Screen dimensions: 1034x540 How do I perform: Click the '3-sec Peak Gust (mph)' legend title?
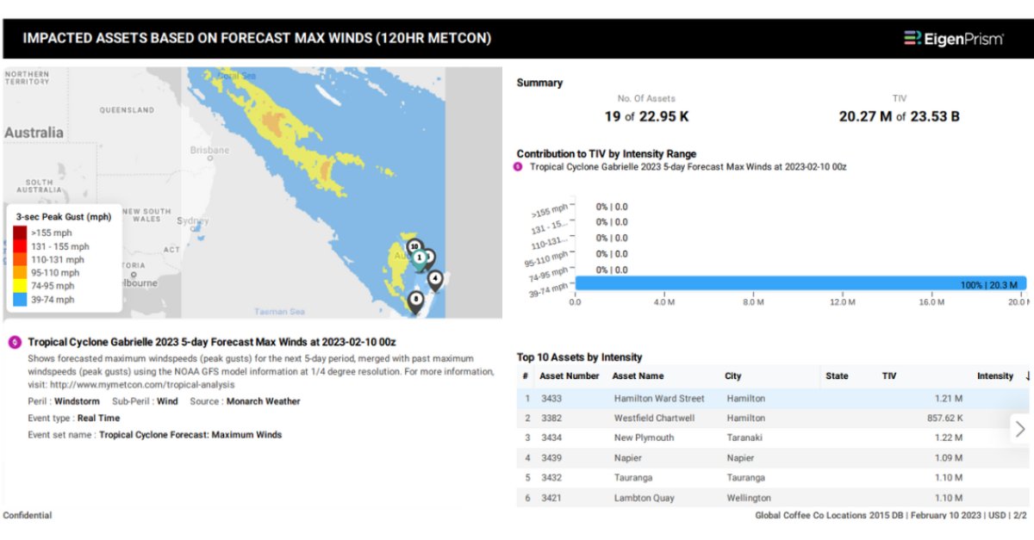pos(64,218)
